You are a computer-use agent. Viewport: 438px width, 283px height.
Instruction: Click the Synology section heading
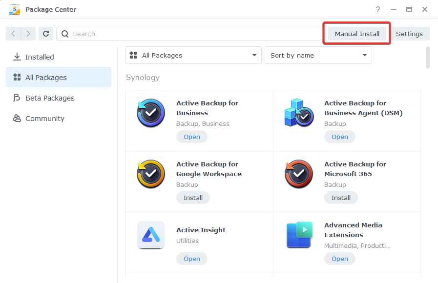coord(143,78)
